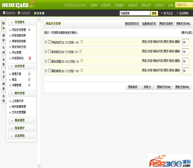Click 更新栏目缓存 button
This screenshot has height=168, width=193.
[x=166, y=23]
